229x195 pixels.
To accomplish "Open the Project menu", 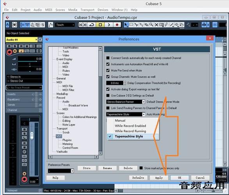I will (25, 10).
